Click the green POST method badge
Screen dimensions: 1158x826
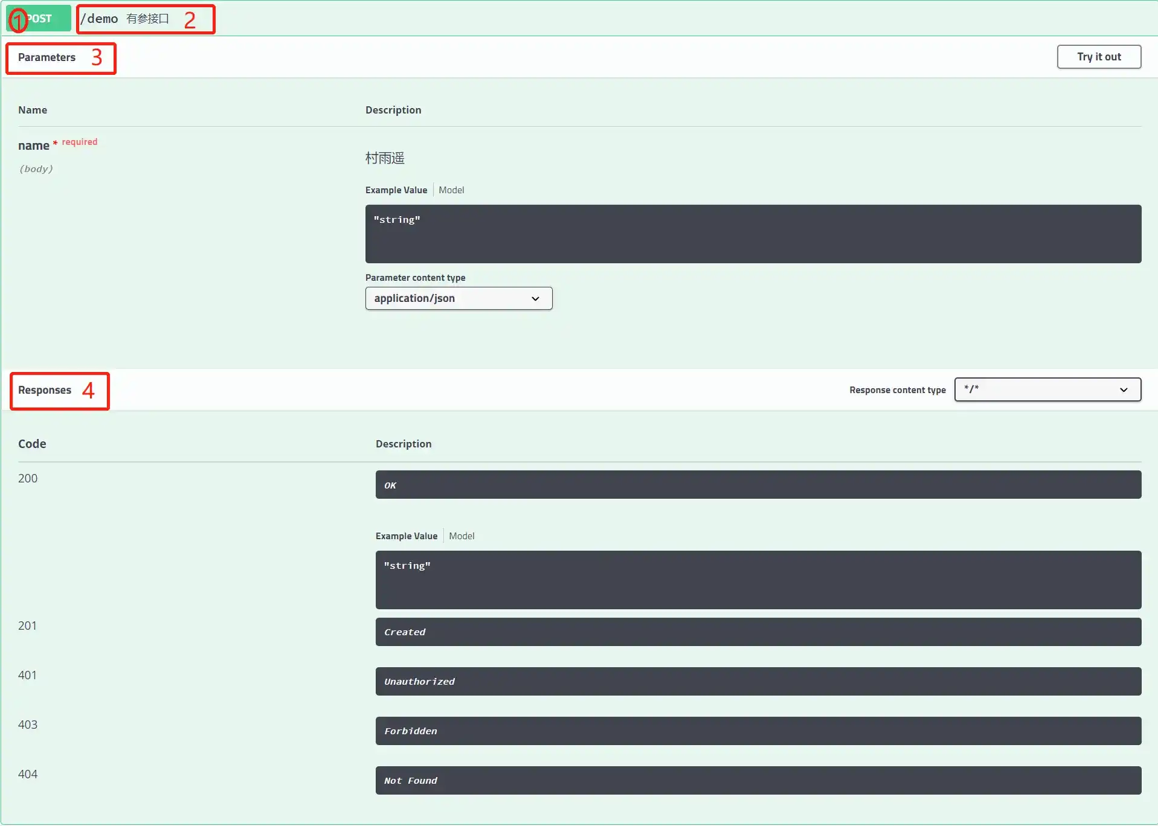point(39,19)
